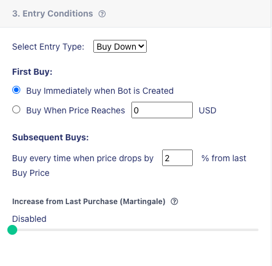The image size is (272, 266).
Task: Click 'Buy every time when price drops by' text
Action: click(x=83, y=158)
